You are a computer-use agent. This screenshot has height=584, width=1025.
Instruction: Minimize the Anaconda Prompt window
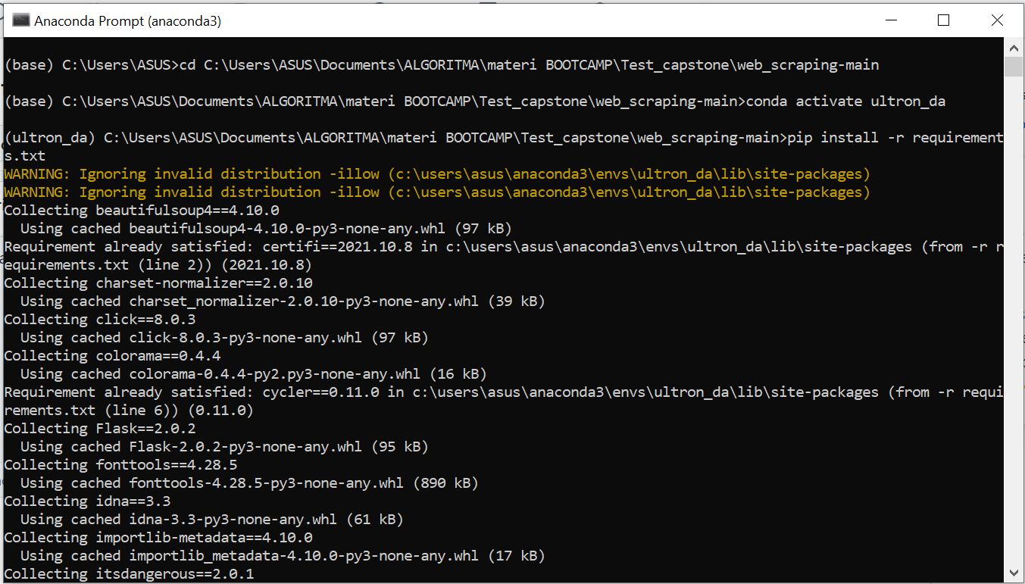pos(891,20)
